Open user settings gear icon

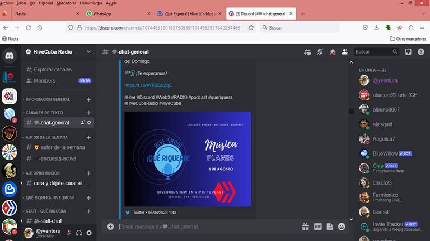89,233
